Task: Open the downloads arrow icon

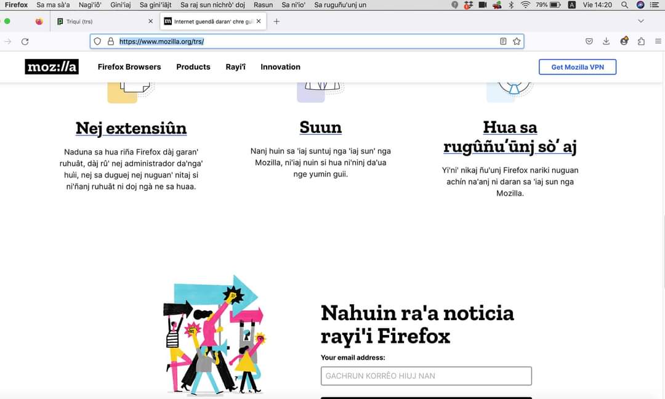Action: pos(606,41)
